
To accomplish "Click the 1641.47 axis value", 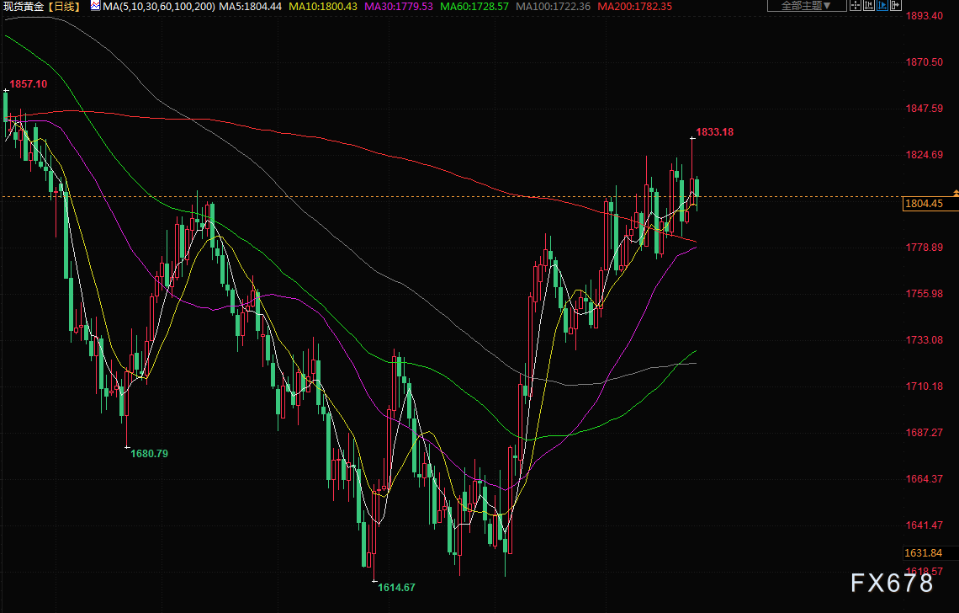I will (x=925, y=525).
